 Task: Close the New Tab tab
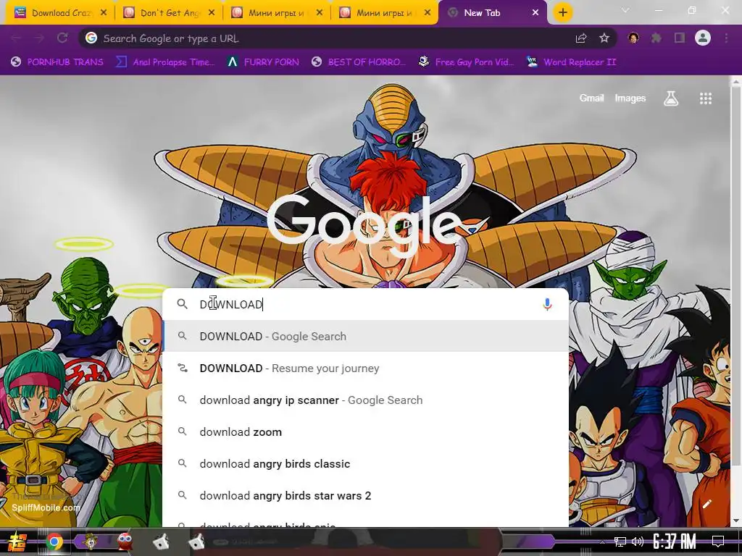tap(535, 13)
